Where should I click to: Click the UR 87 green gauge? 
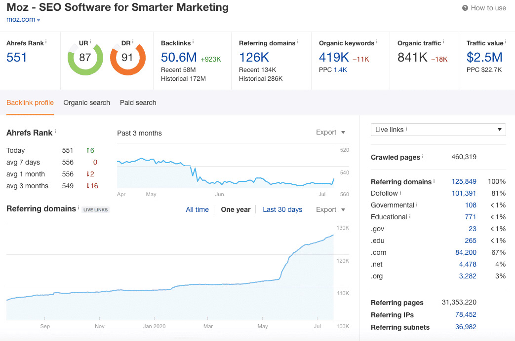(x=85, y=58)
